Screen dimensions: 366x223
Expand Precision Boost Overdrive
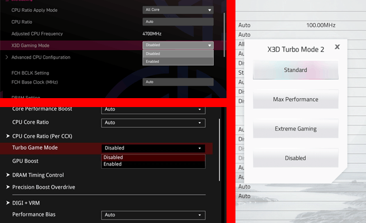44,187
